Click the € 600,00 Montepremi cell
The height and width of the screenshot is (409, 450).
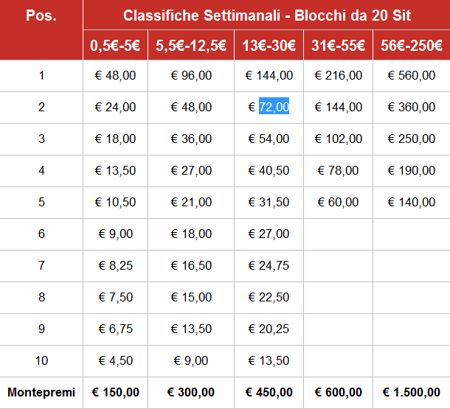click(x=338, y=393)
